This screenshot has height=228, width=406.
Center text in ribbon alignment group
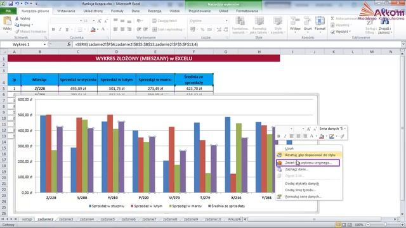pos(122,30)
